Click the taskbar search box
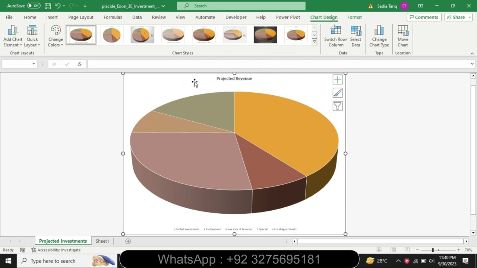This screenshot has height=268, width=477. pos(67,261)
